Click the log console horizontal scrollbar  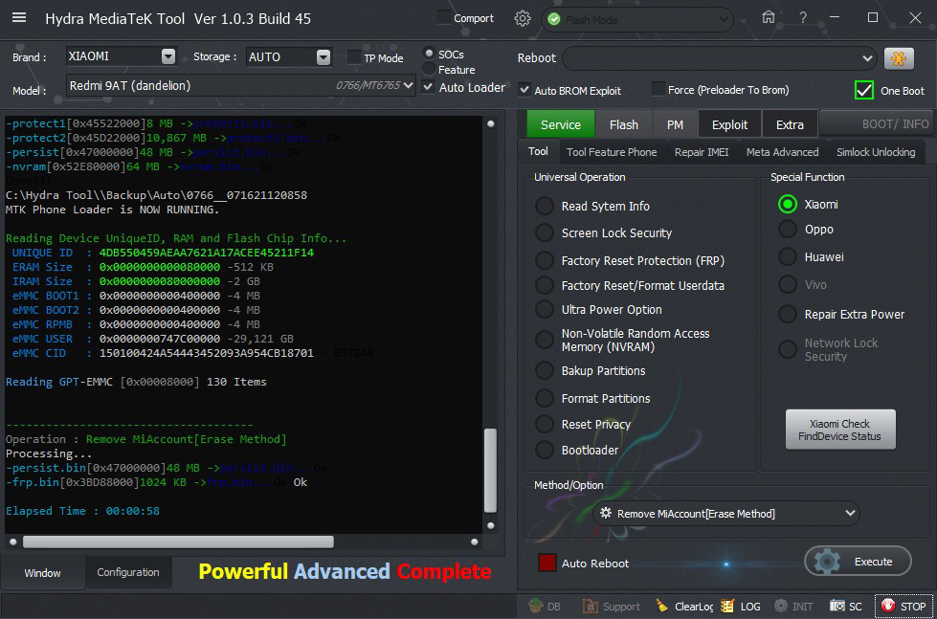pyautogui.click(x=178, y=542)
